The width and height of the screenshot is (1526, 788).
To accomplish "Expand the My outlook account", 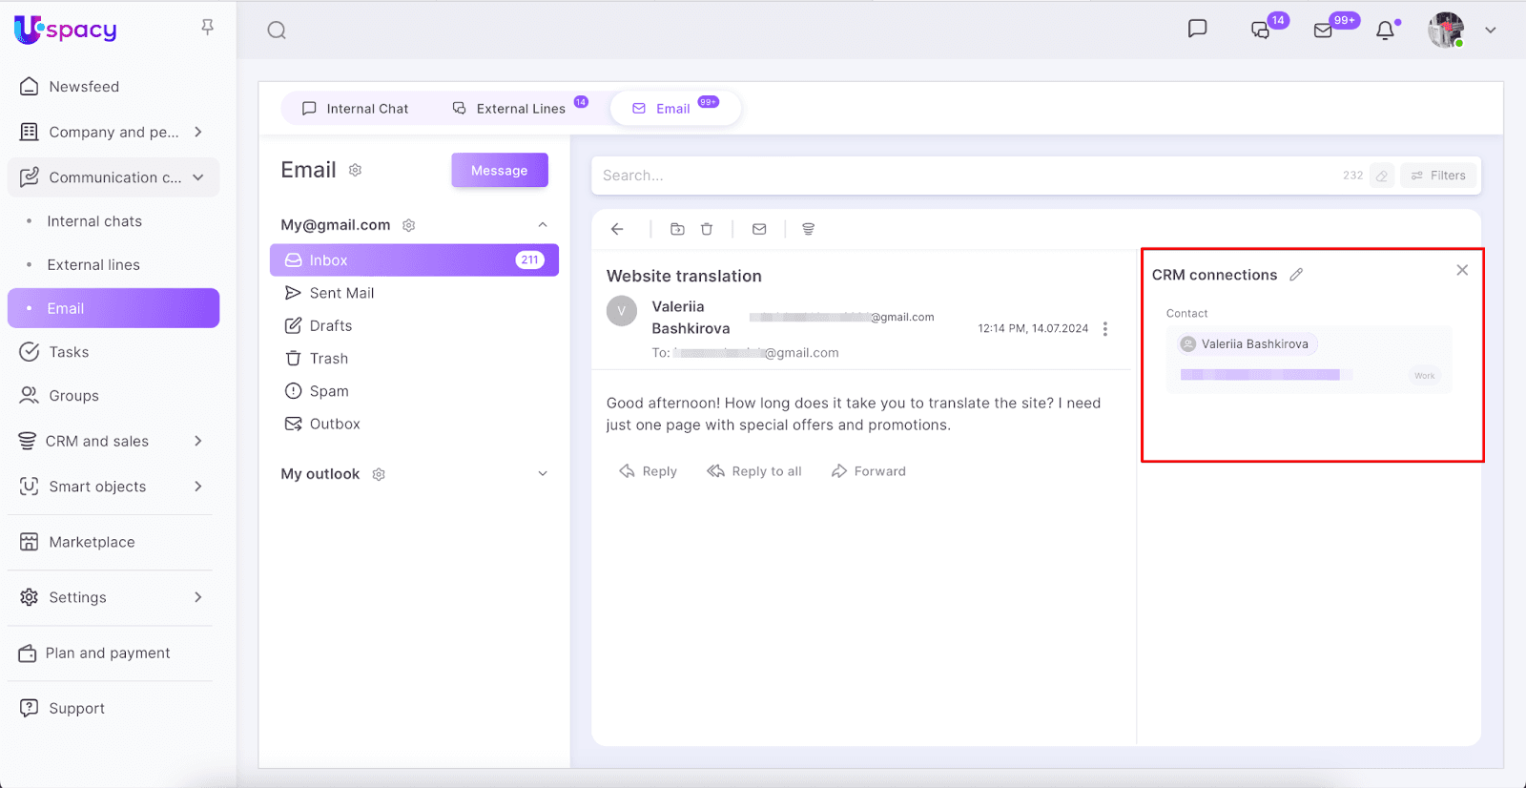I will click(543, 474).
